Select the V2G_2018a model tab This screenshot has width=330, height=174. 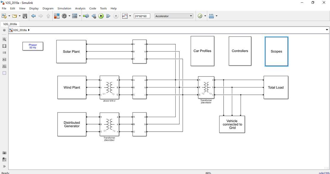tap(10, 24)
